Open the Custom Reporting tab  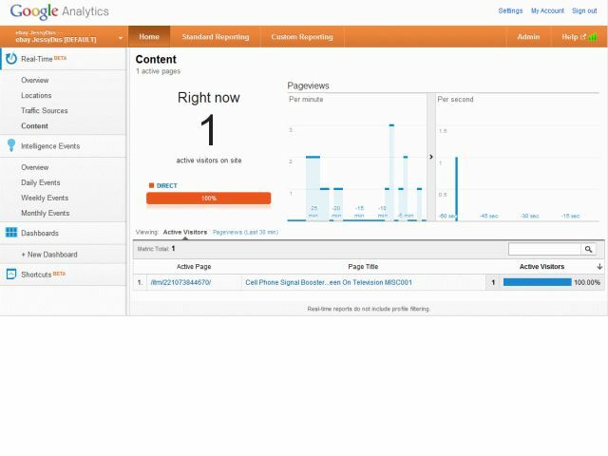pos(302,37)
